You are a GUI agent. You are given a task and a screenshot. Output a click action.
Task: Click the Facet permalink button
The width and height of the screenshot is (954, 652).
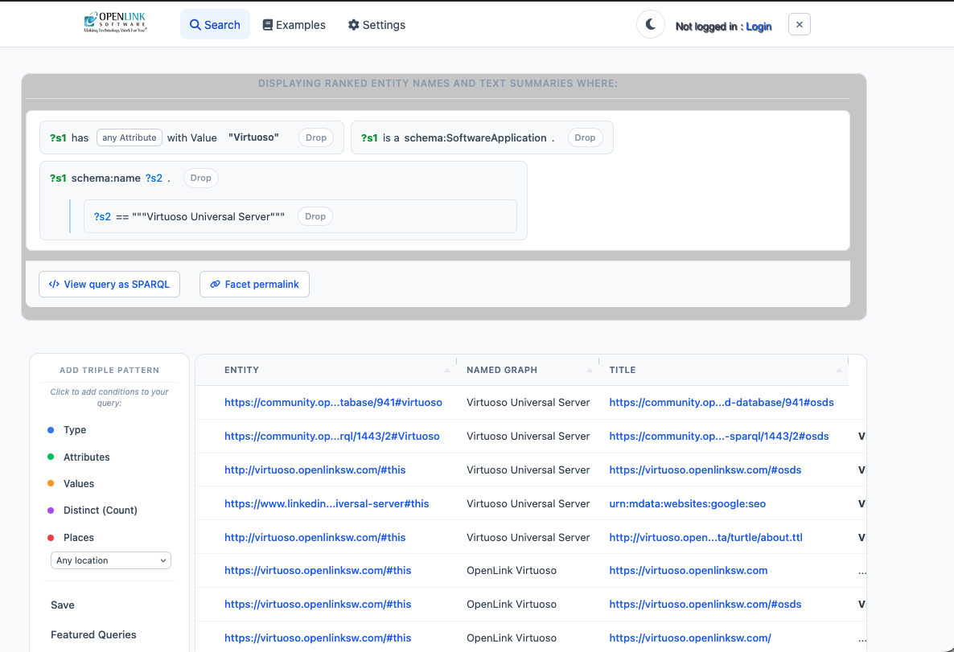pos(254,284)
